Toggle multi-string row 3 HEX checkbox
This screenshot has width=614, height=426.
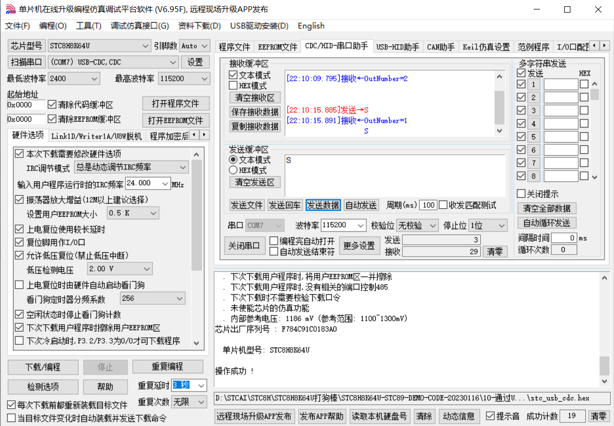pos(584,110)
